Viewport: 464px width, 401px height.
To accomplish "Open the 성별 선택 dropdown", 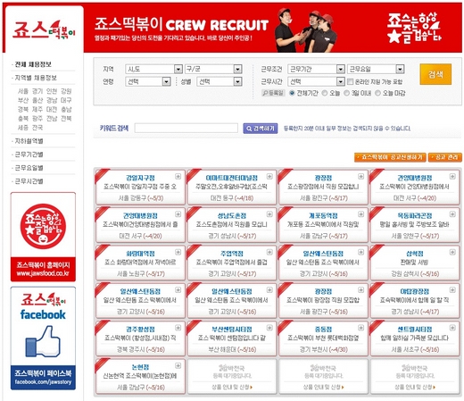I will (220, 81).
